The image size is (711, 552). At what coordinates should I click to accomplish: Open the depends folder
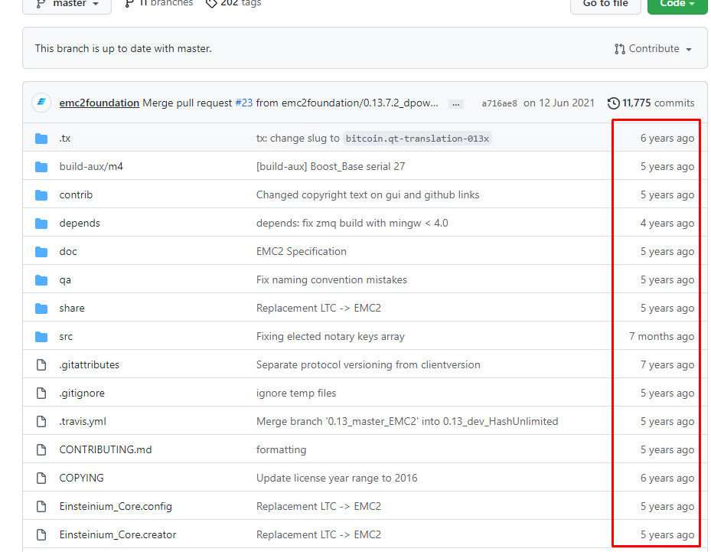pyautogui.click(x=80, y=223)
